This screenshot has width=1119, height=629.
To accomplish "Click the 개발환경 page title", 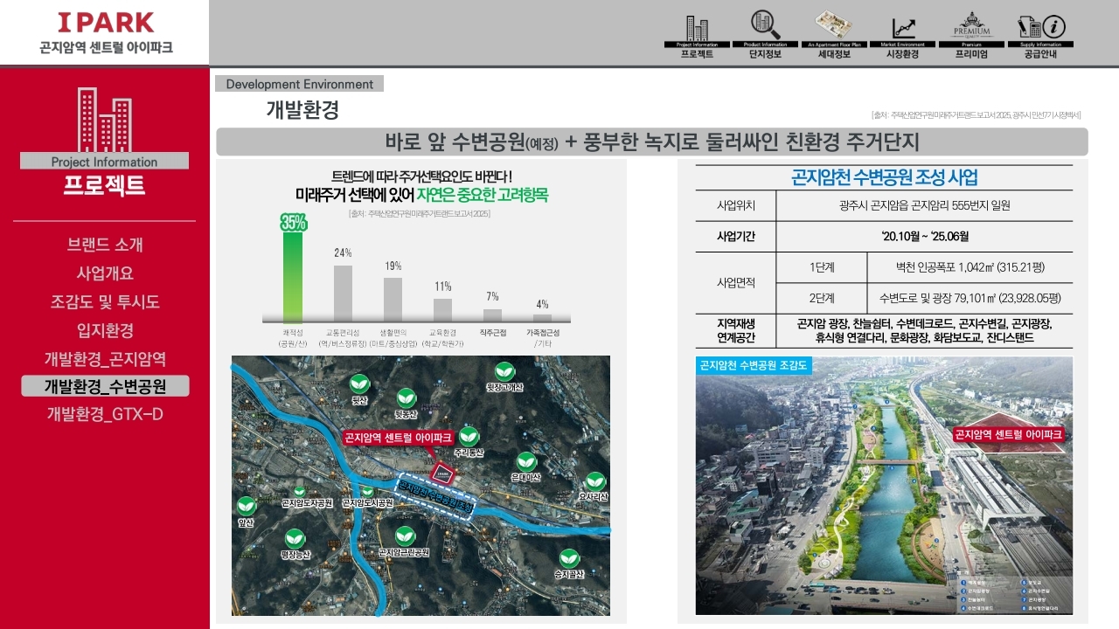I will click(x=302, y=110).
